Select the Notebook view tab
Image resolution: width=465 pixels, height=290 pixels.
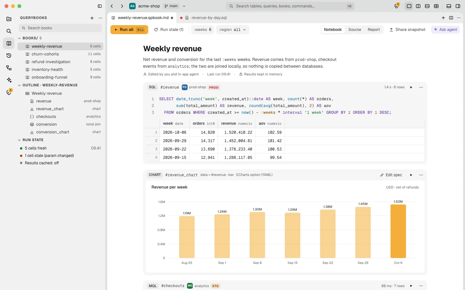[x=333, y=30]
